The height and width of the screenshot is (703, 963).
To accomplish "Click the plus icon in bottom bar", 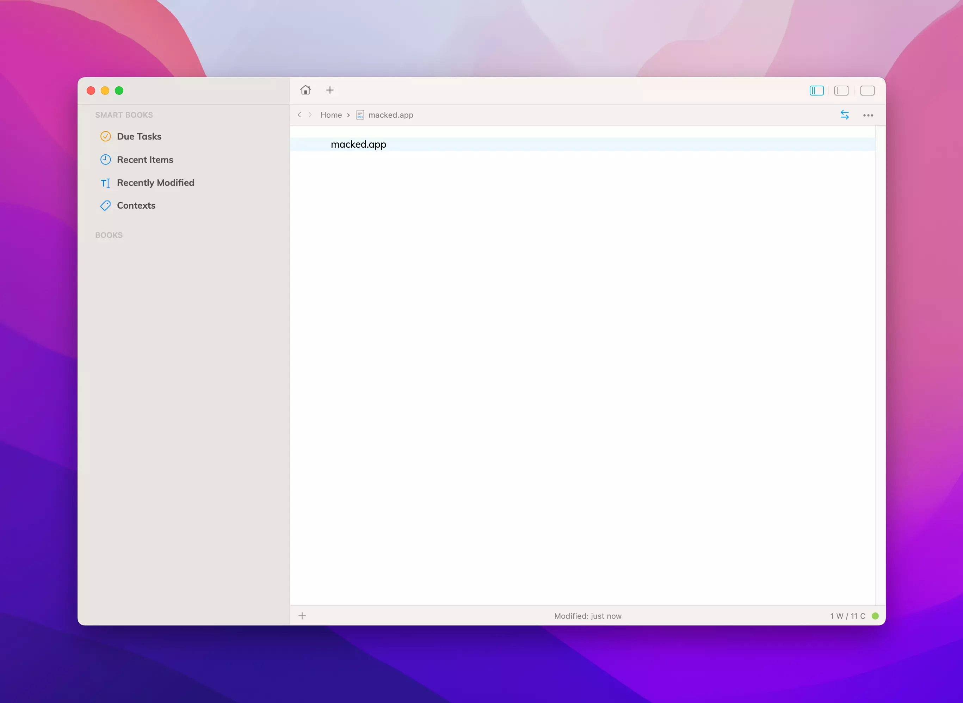I will [x=302, y=616].
